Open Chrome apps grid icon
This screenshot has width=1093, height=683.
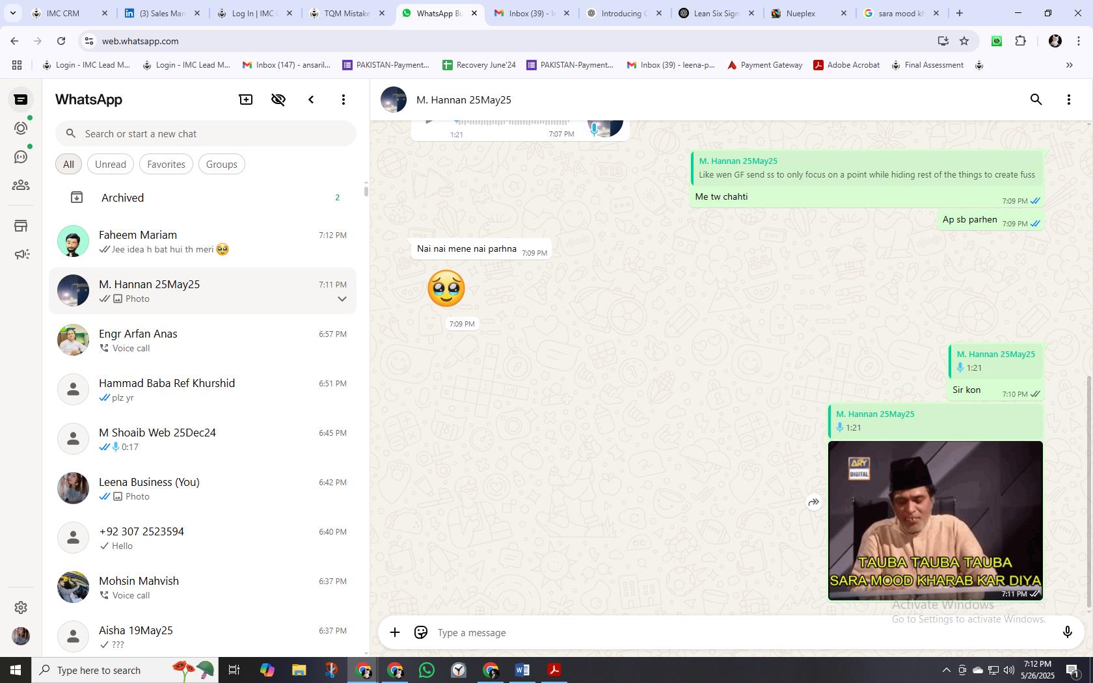[17, 65]
